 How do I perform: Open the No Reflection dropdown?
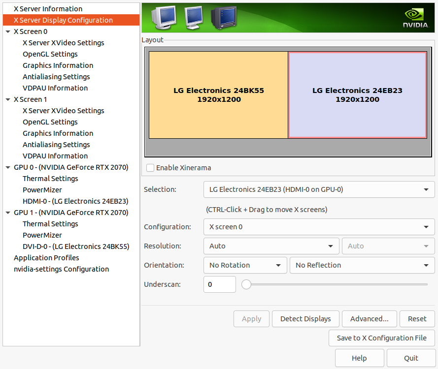click(362, 265)
